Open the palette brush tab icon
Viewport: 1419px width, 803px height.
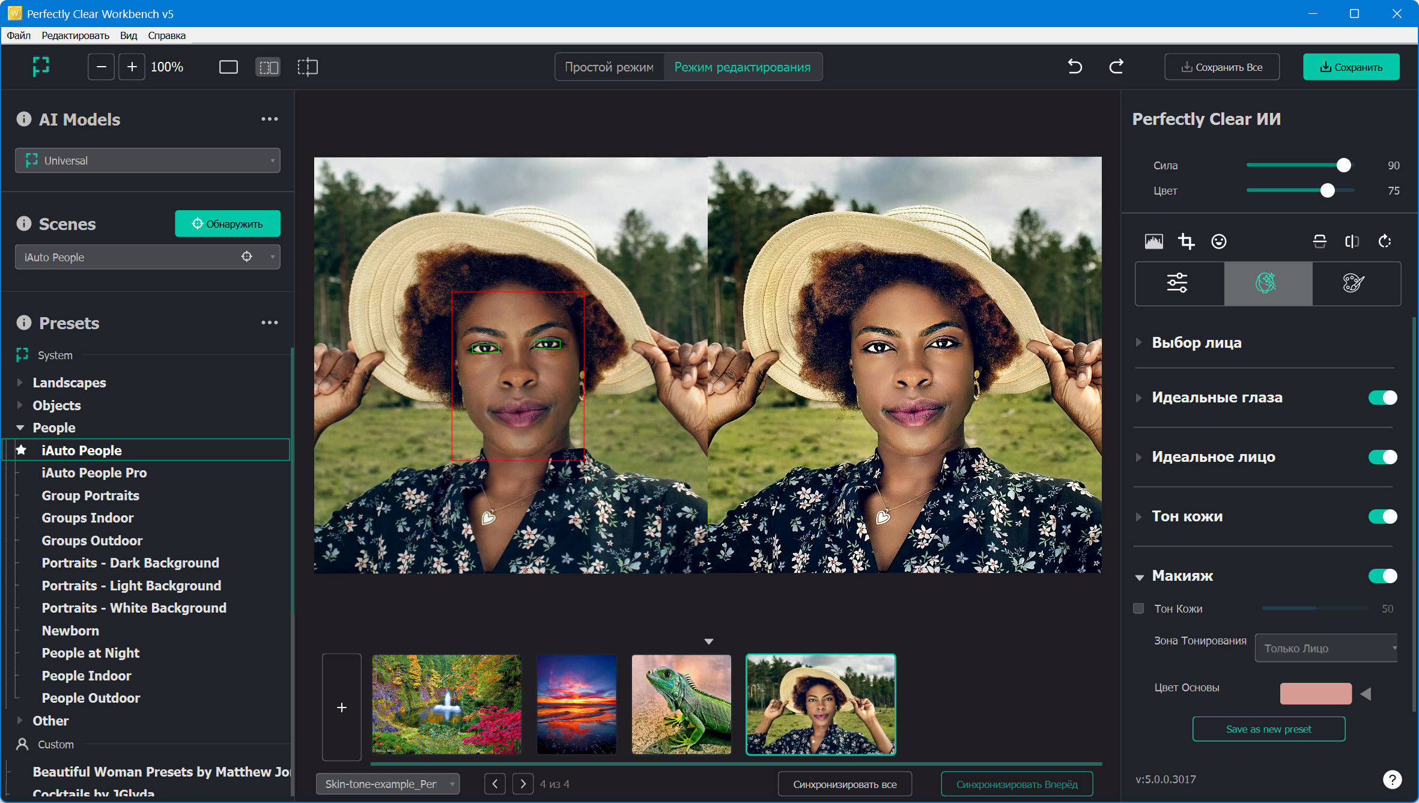point(1354,283)
